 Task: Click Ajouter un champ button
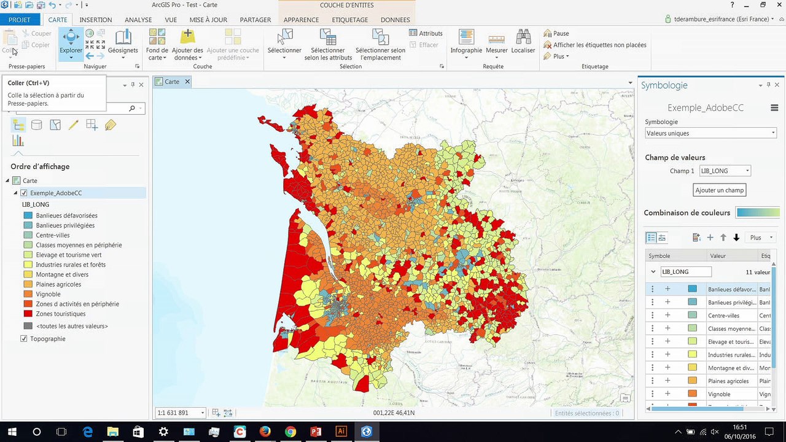pos(720,190)
